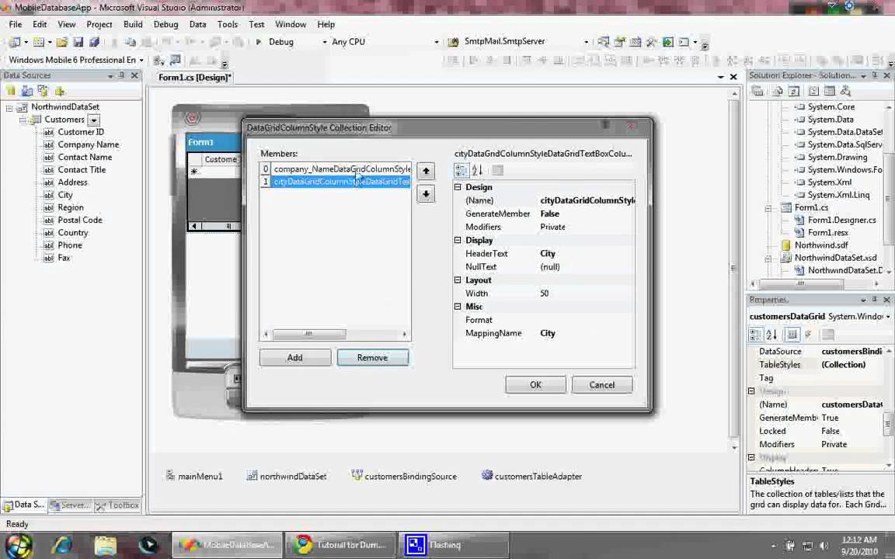Open the Data menu
This screenshot has height=559, width=895.
pyautogui.click(x=197, y=25)
